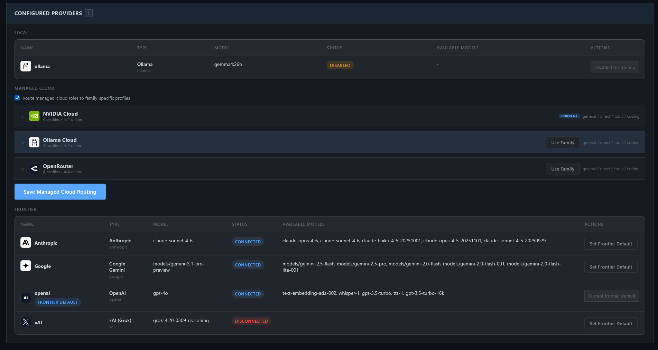This screenshot has width=658, height=350.
Task: Click openai available models list
Action: pos(363,293)
